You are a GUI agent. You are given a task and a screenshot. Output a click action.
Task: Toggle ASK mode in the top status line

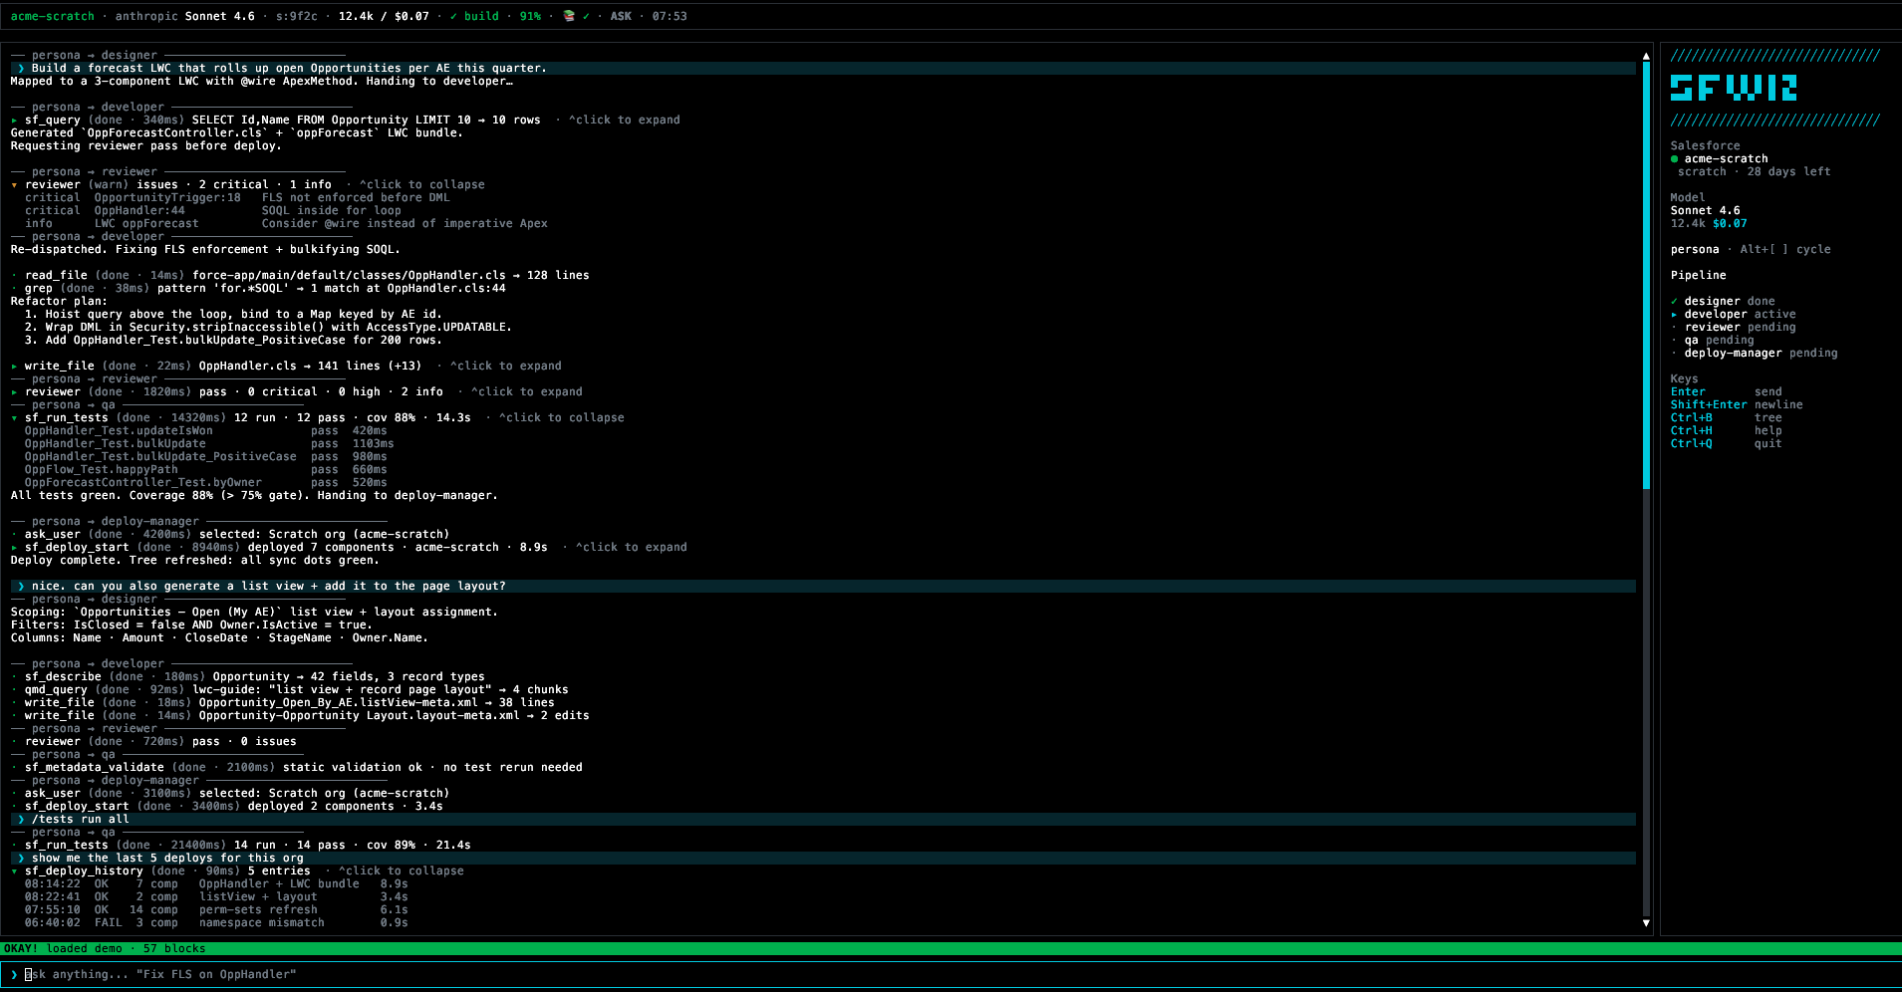pyautogui.click(x=621, y=16)
